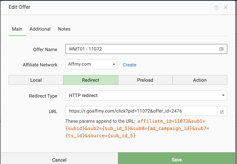Open the Affiliate Network dropdown
The width and height of the screenshot is (237, 164).
[91, 64]
